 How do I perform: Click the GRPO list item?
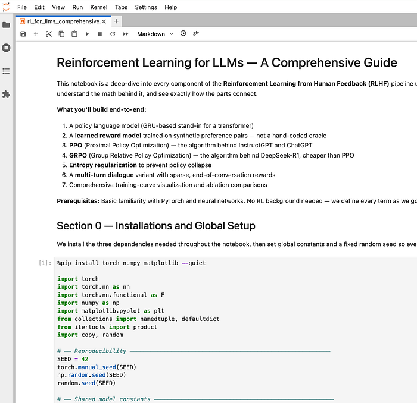pos(211,155)
